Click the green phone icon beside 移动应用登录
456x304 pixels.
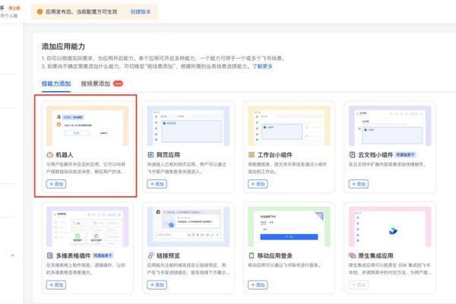point(252,255)
